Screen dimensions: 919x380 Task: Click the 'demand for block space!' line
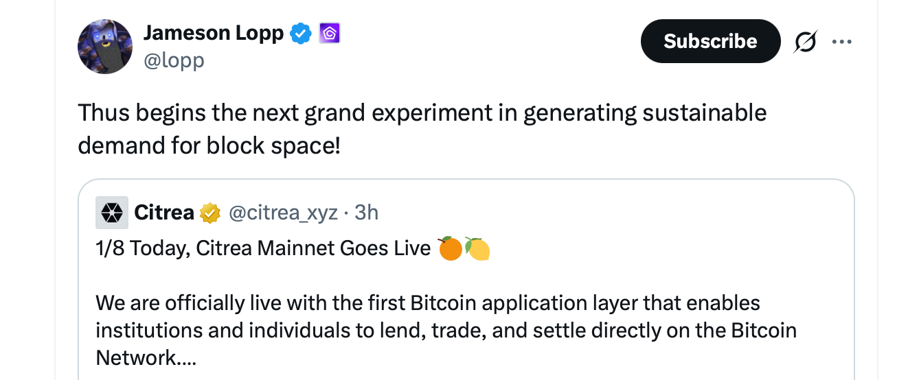(x=209, y=145)
